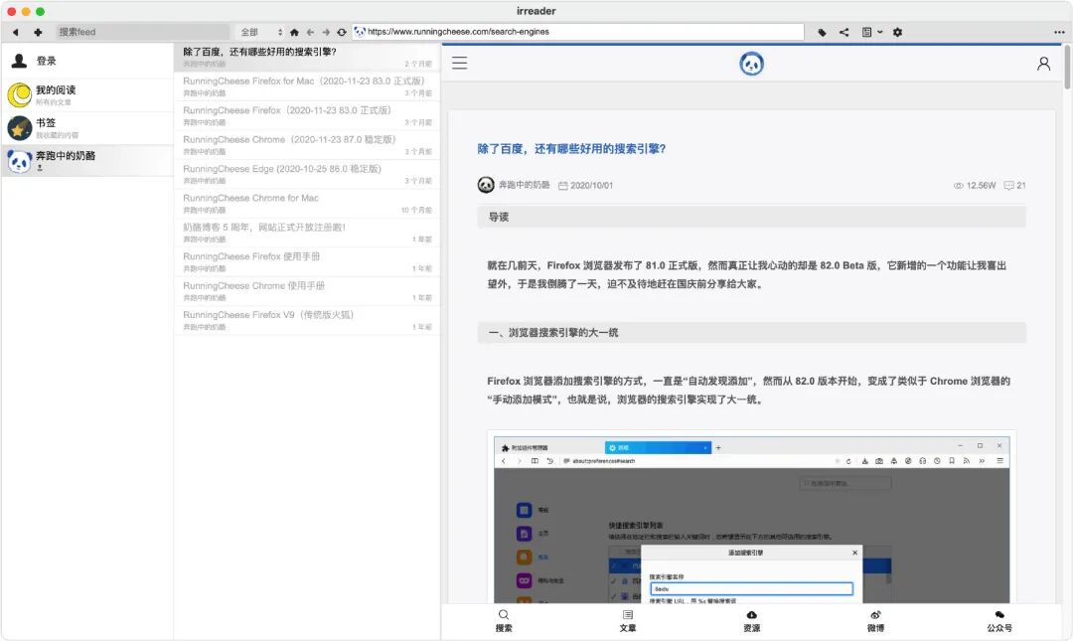This screenshot has width=1073, height=641.
Task: Select 书签 in the sidebar
Action: pyautogui.click(x=86, y=128)
